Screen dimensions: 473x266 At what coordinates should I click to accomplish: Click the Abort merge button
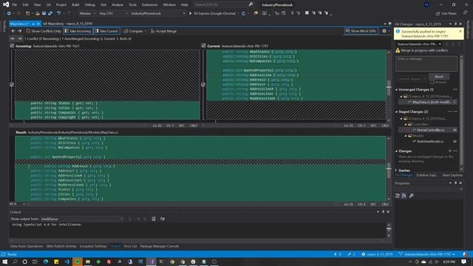(x=438, y=77)
